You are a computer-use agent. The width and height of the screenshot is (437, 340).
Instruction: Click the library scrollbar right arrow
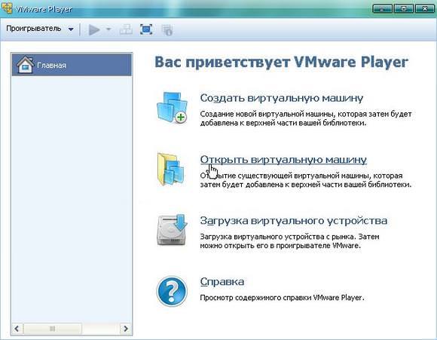126,329
